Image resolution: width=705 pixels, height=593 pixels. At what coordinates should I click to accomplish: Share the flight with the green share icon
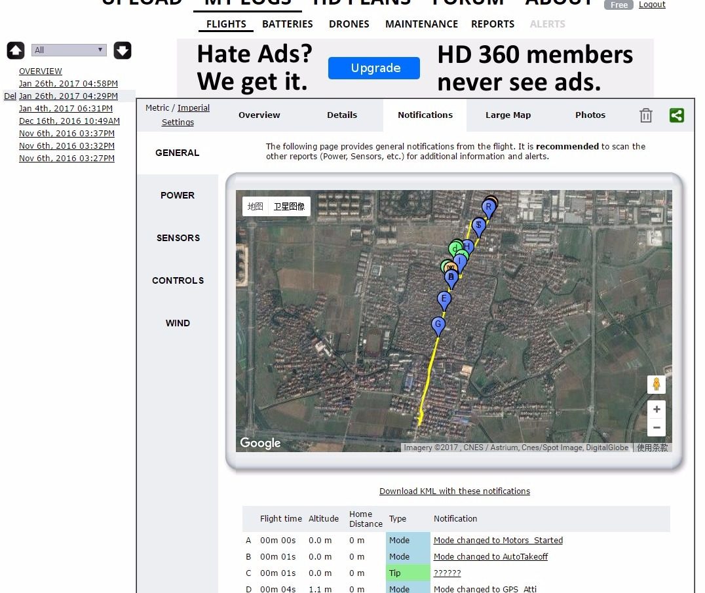click(x=677, y=115)
